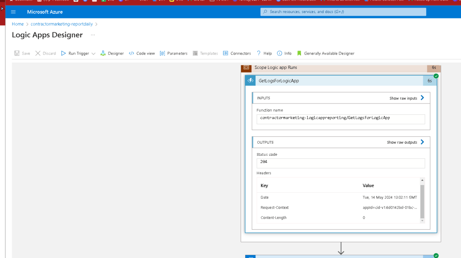
Task: Select Run Trigger menu item
Action: pos(78,54)
